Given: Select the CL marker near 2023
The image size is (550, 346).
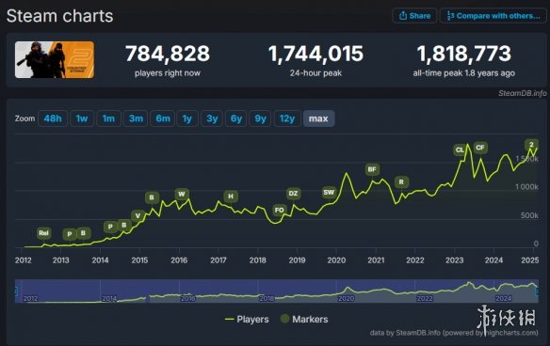Looking at the screenshot, I should coord(460,149).
